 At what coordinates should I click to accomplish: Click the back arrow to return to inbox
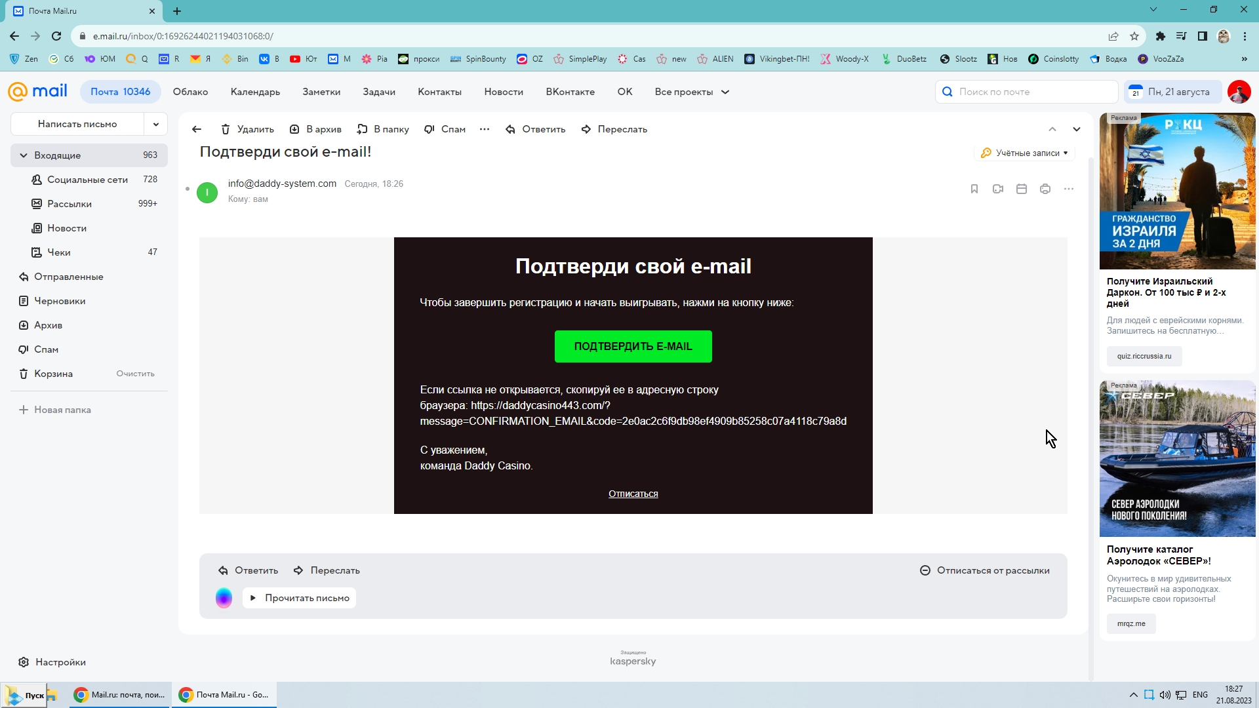pos(197,129)
